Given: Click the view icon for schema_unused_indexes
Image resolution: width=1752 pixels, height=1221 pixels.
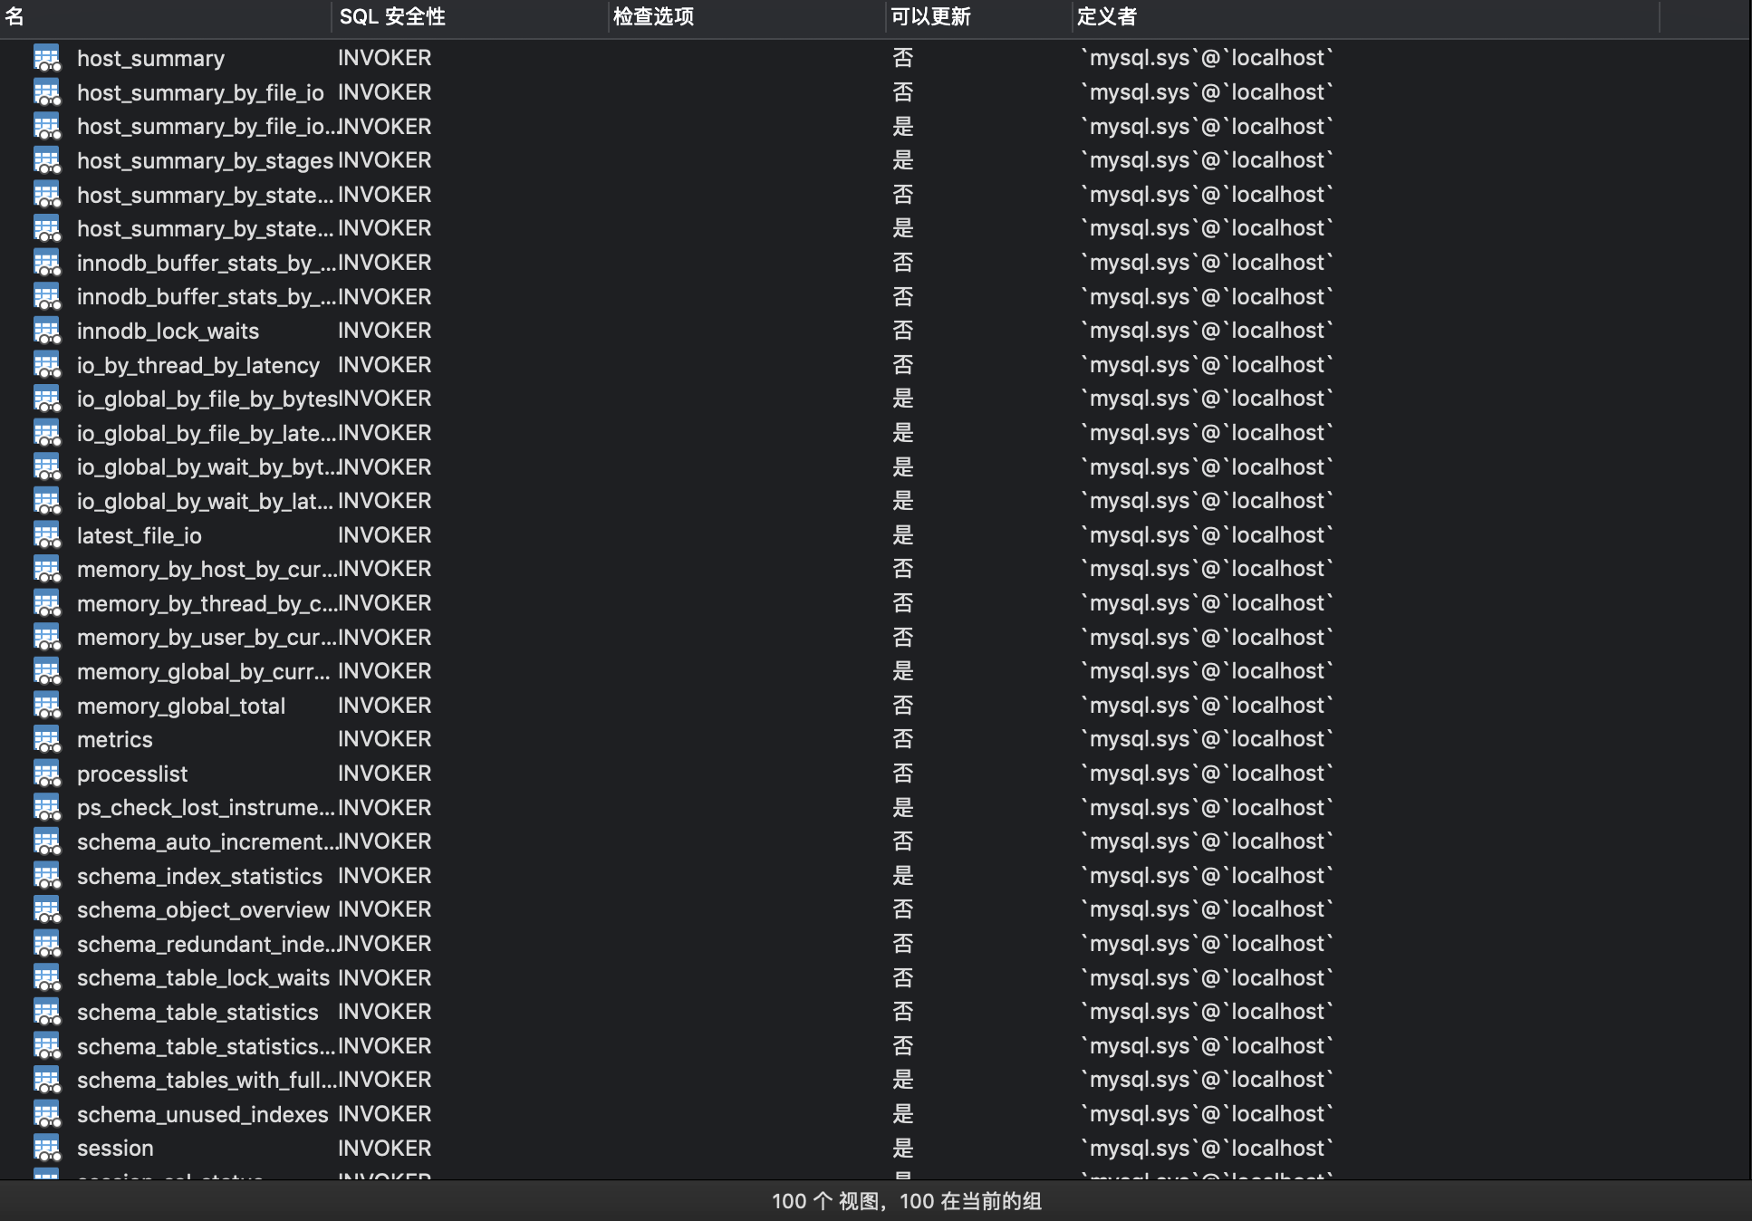Looking at the screenshot, I should tap(46, 1114).
